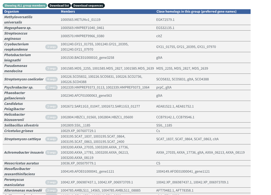Click homologs SCO5832, SCO5831, gltA, SCO4388
The height and width of the screenshot is (195, 271).
[x=182, y=79]
